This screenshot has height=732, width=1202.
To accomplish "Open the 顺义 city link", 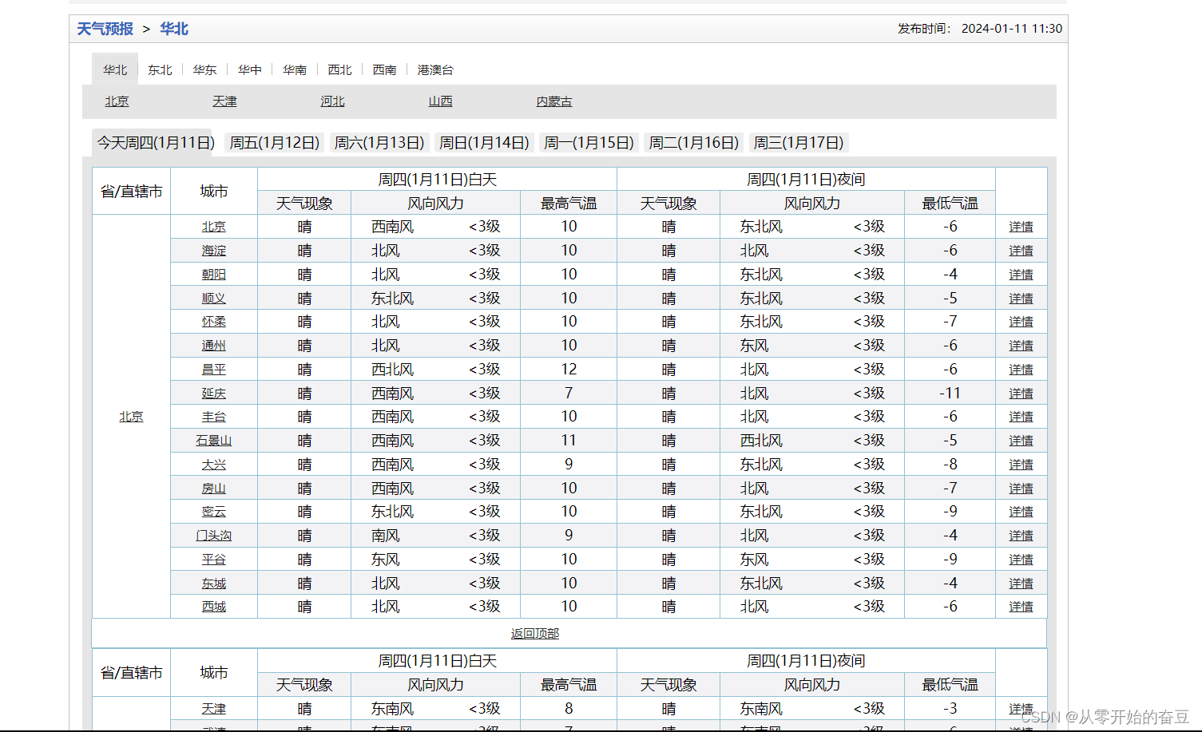I will click(x=213, y=299).
